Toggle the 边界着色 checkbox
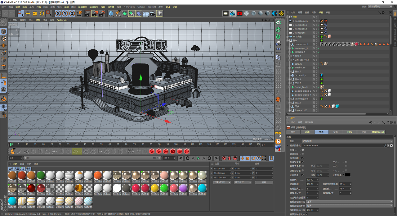397x216 pixels. point(303,175)
